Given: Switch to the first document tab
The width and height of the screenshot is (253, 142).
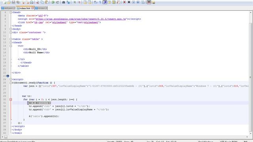Looking at the screenshot, I should pos(8,8).
